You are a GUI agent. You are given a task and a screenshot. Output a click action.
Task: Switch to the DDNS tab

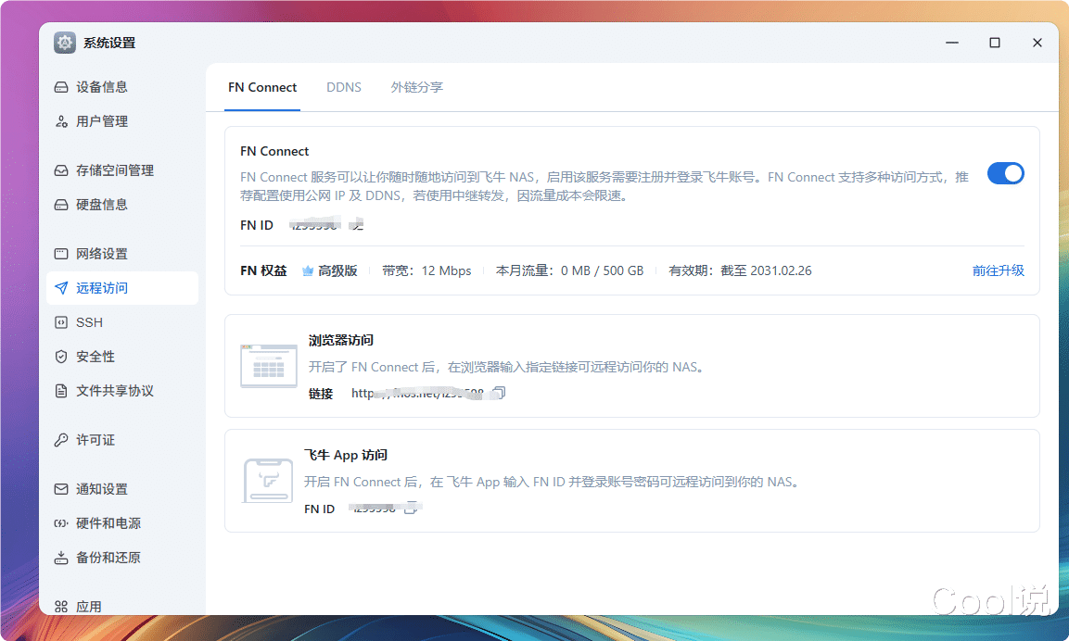(344, 87)
